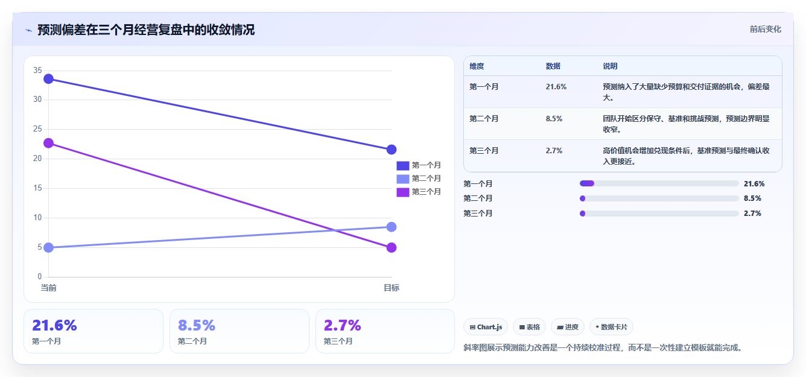
Task: Click the 进度 tag chip
Action: pyautogui.click(x=568, y=327)
